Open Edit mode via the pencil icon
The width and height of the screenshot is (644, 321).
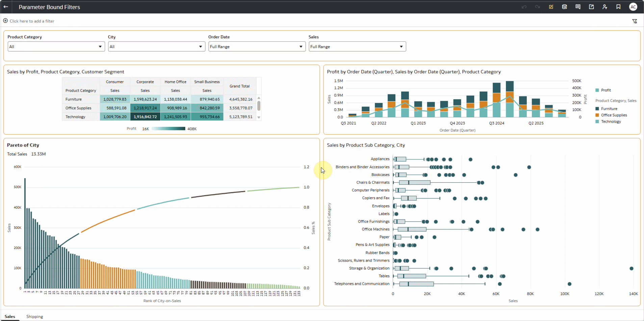551,7
